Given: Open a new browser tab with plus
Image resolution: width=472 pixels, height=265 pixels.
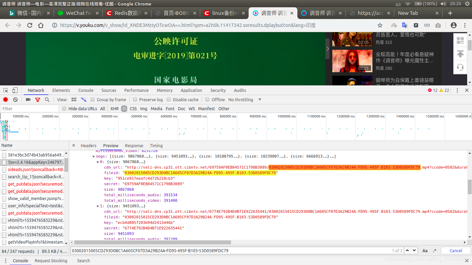Looking at the screenshot, I should coord(450,13).
